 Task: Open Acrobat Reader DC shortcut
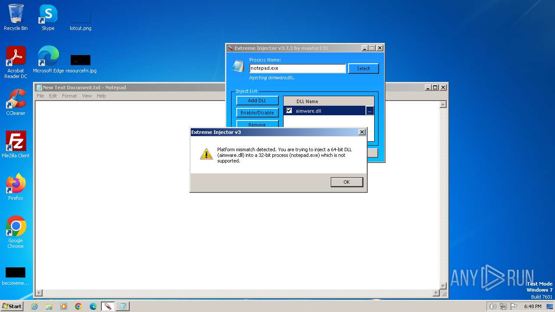tap(16, 62)
